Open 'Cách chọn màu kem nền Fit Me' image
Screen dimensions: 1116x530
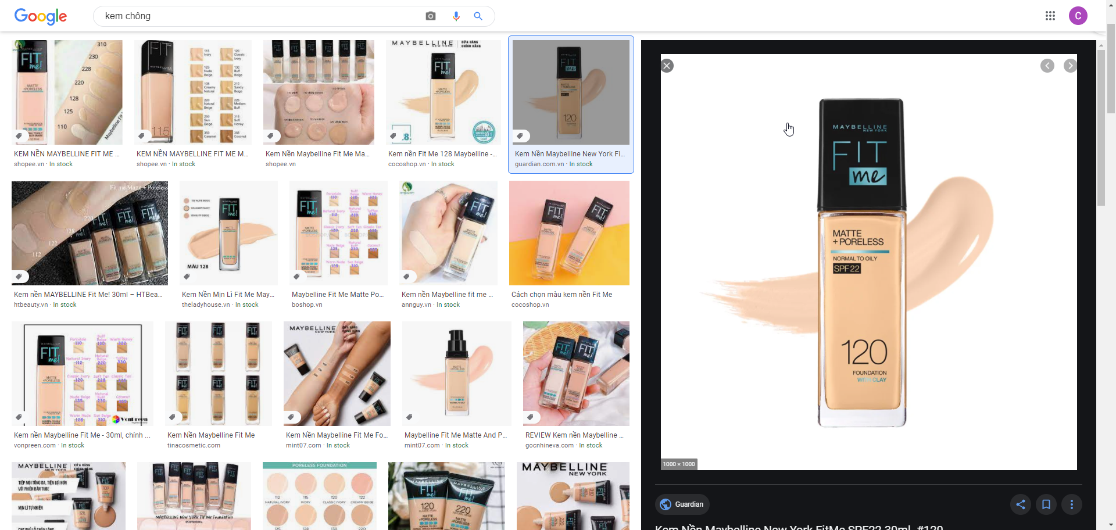coord(569,233)
